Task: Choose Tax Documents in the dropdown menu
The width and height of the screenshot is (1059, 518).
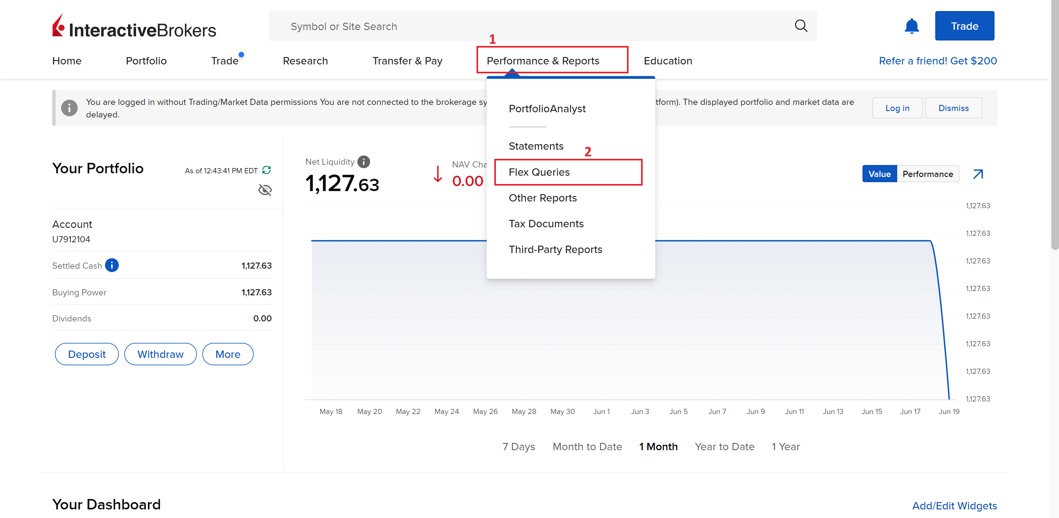Action: click(546, 224)
